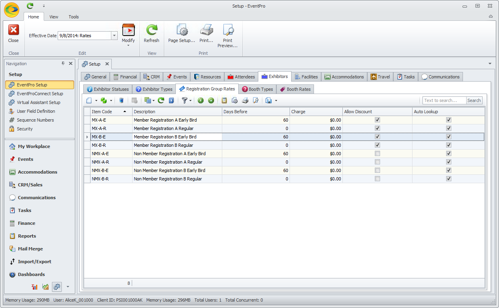Click the Days Before column header
Image resolution: width=499 pixels, height=308 pixels.
point(256,112)
